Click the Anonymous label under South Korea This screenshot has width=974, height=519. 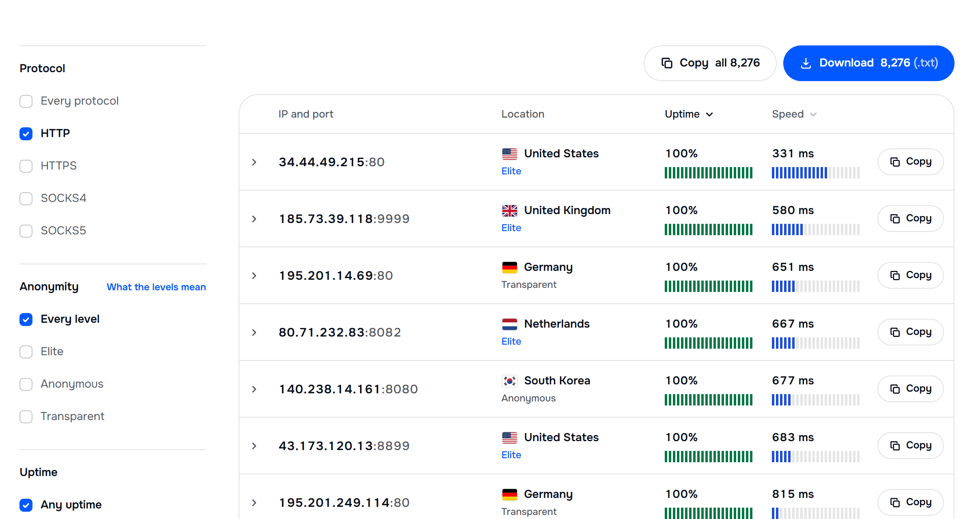(x=528, y=398)
